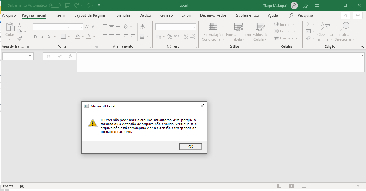Click the increase font size icon
Viewport: 366px width, 191px height.
click(87, 27)
